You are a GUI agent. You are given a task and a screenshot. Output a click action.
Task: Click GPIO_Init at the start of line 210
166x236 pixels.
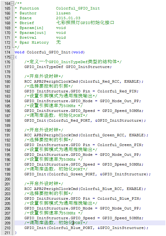(x=35, y=228)
